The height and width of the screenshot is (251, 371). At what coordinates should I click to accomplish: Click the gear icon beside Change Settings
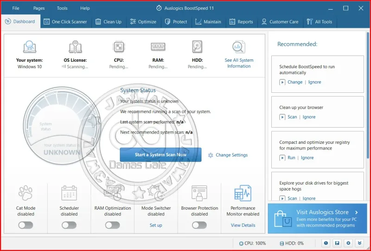coord(211,155)
